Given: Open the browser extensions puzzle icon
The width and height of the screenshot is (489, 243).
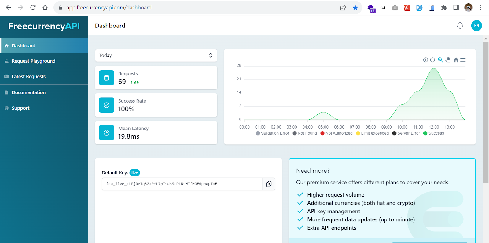Looking at the screenshot, I should [444, 8].
